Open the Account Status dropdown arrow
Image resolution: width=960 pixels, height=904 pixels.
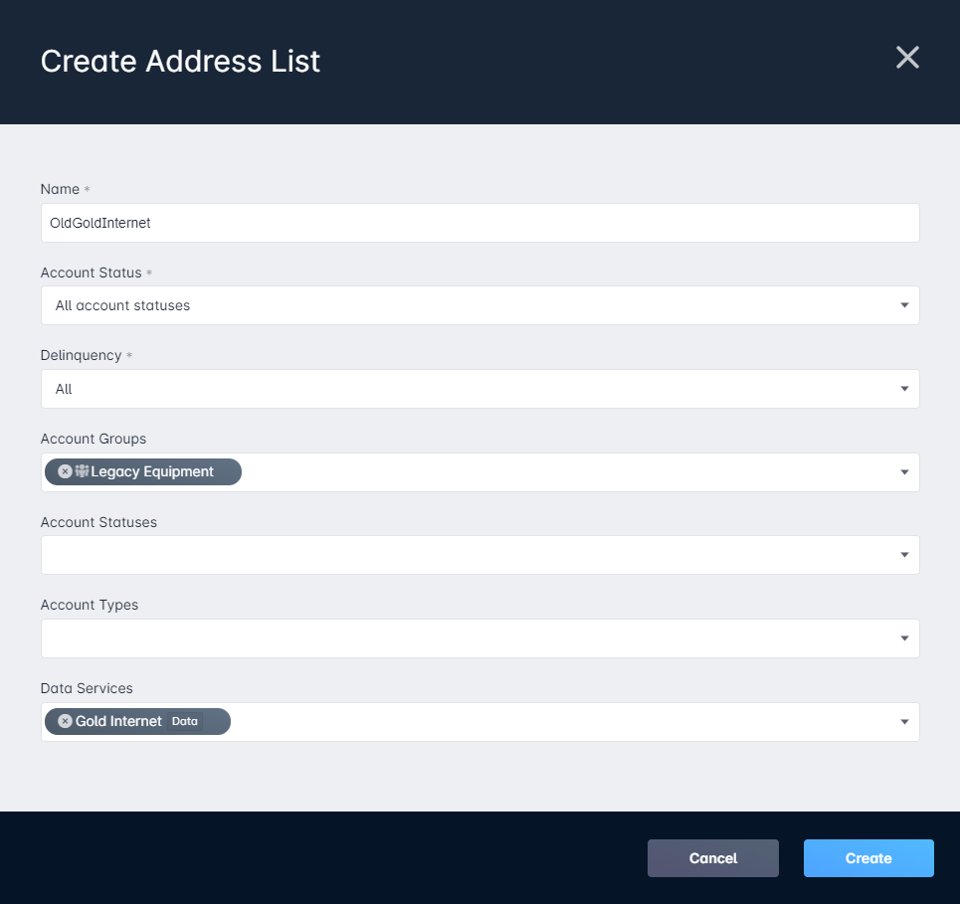(x=904, y=305)
